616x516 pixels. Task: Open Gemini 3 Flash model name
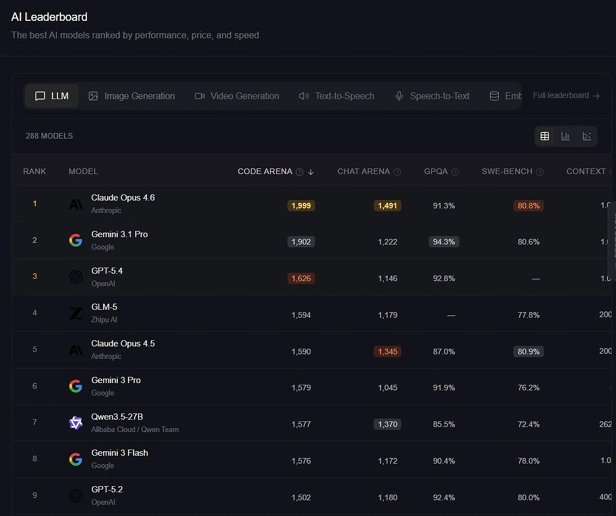(x=119, y=453)
